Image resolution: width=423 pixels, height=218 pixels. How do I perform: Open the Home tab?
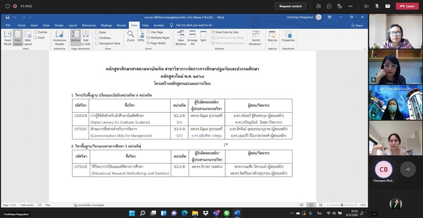pyautogui.click(x=22, y=25)
